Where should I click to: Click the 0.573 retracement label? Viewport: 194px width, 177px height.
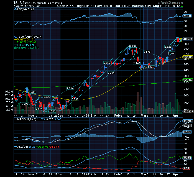tap(147, 52)
